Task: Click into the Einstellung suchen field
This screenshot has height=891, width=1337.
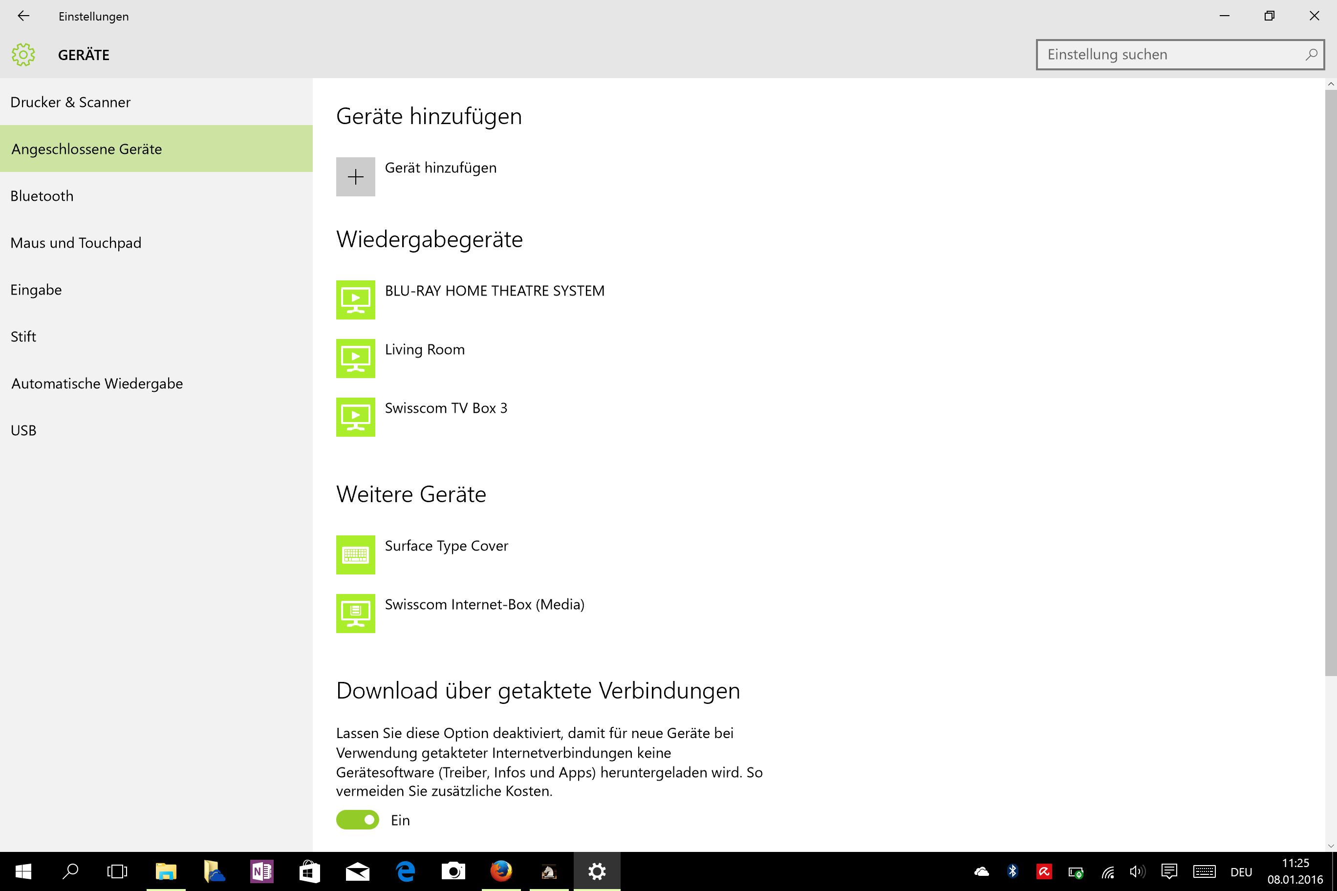Action: [x=1180, y=55]
